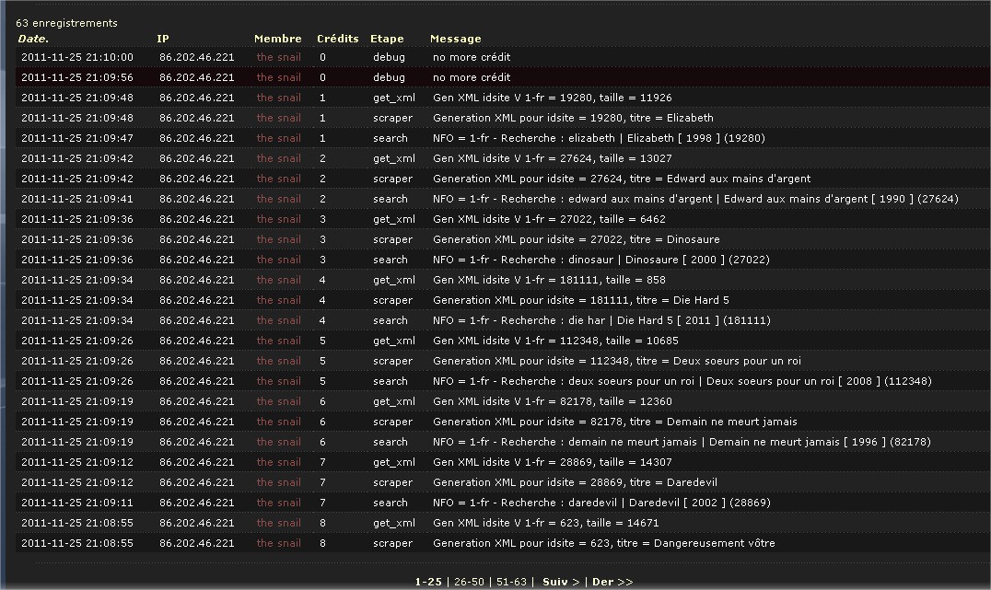Open the snail link in Elizabeth scraper row

coord(279,118)
